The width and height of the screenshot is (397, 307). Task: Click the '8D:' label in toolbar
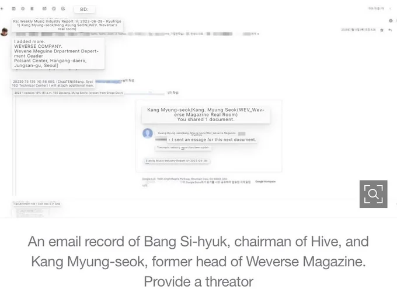click(84, 9)
